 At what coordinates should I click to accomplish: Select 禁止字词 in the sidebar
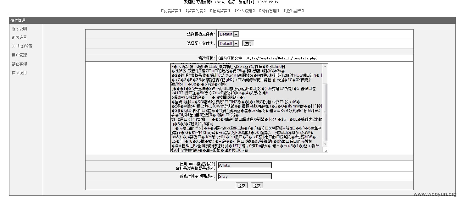pos(20,64)
